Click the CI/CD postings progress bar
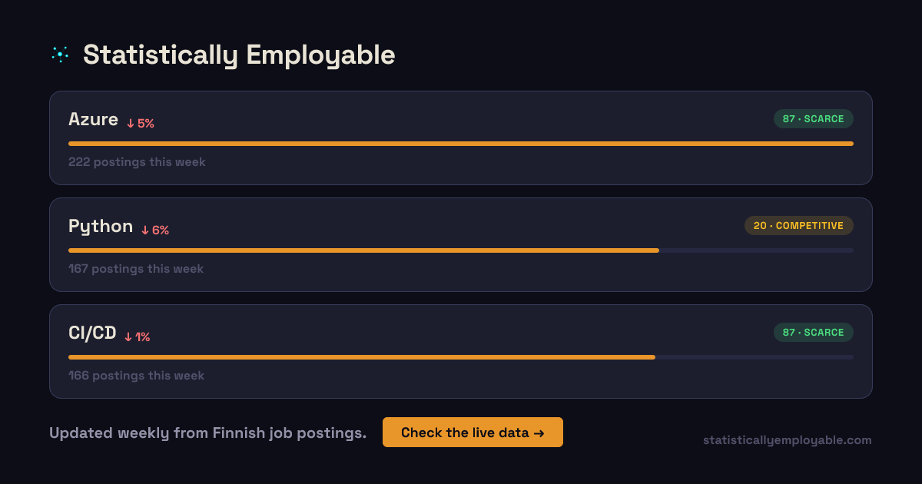 460,357
